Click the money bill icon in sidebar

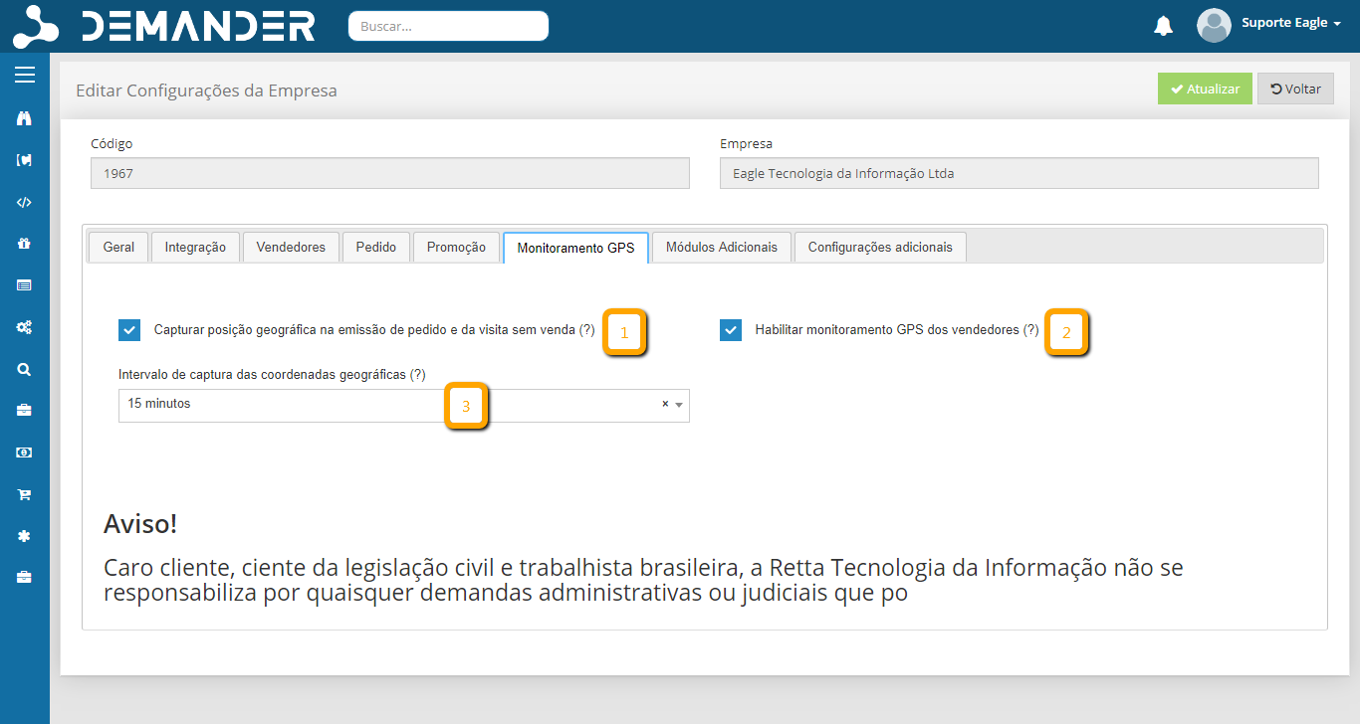25,452
